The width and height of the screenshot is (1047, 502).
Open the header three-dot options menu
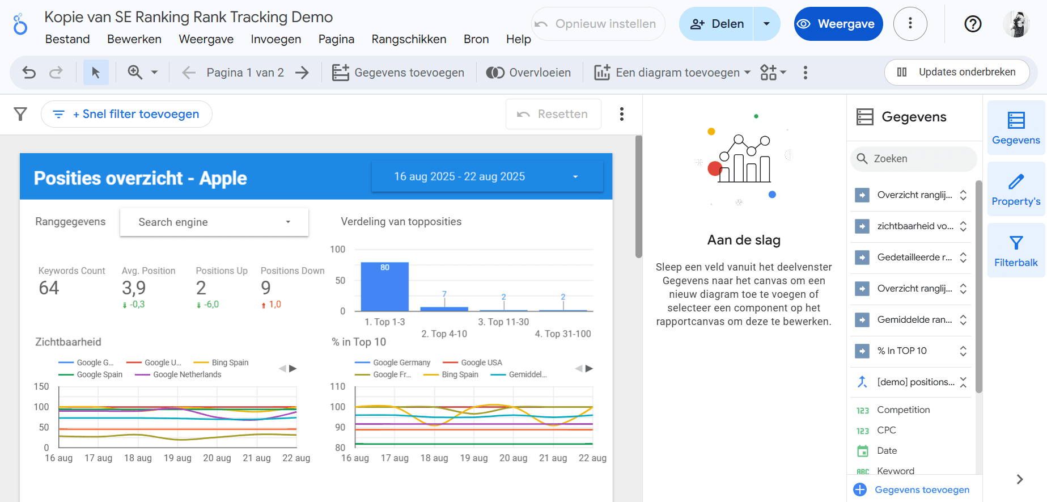click(x=910, y=24)
